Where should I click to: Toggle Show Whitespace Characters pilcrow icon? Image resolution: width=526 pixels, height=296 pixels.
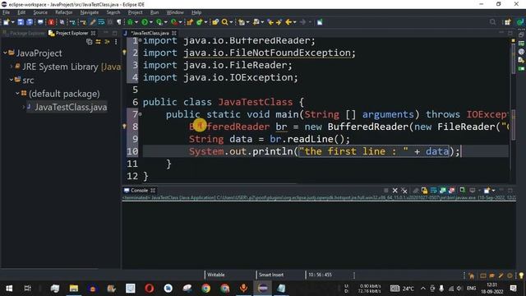[119, 22]
